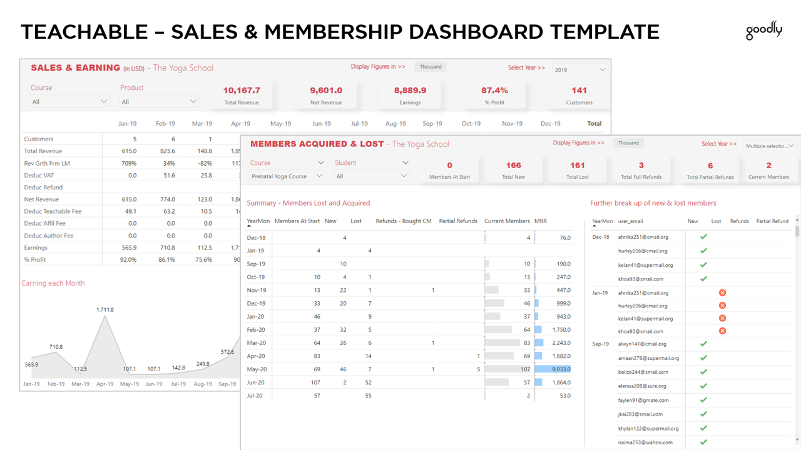Click green check for naima253@wahoo.com
Image resolution: width=801 pixels, height=450 pixels.
(x=703, y=442)
